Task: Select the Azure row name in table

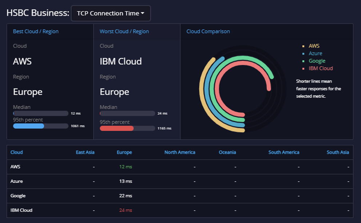Action: 17,181
